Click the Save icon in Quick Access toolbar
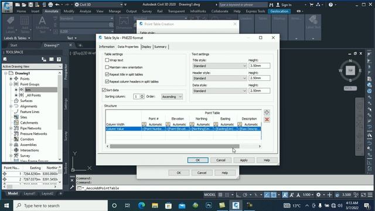The width and height of the screenshot is (375, 211). point(30,4)
